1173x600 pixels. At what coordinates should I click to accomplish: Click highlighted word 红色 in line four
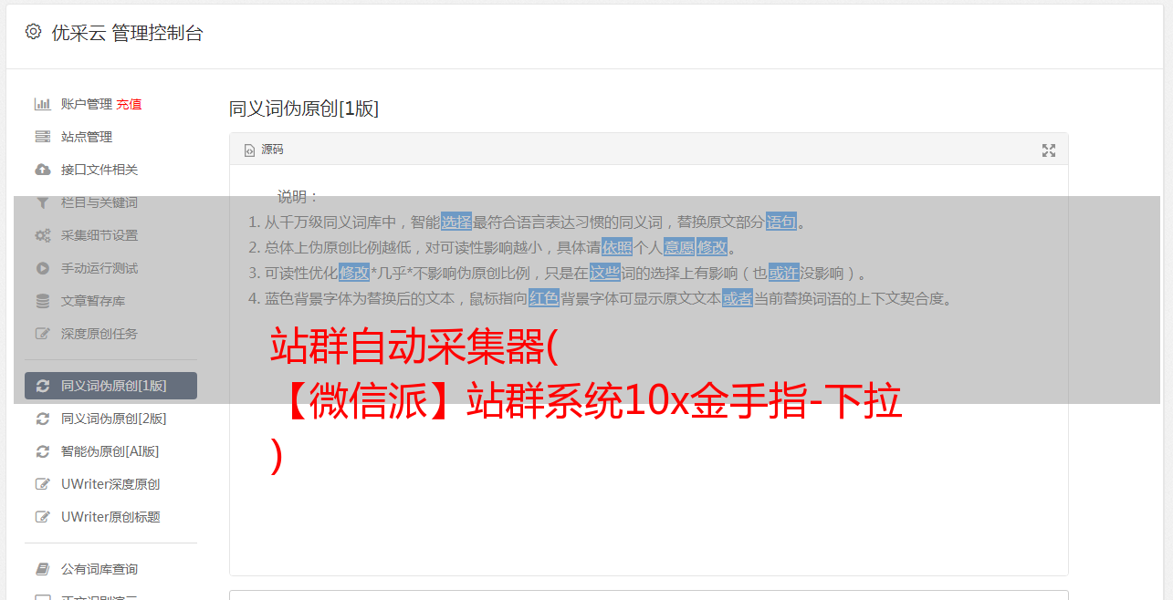click(544, 298)
